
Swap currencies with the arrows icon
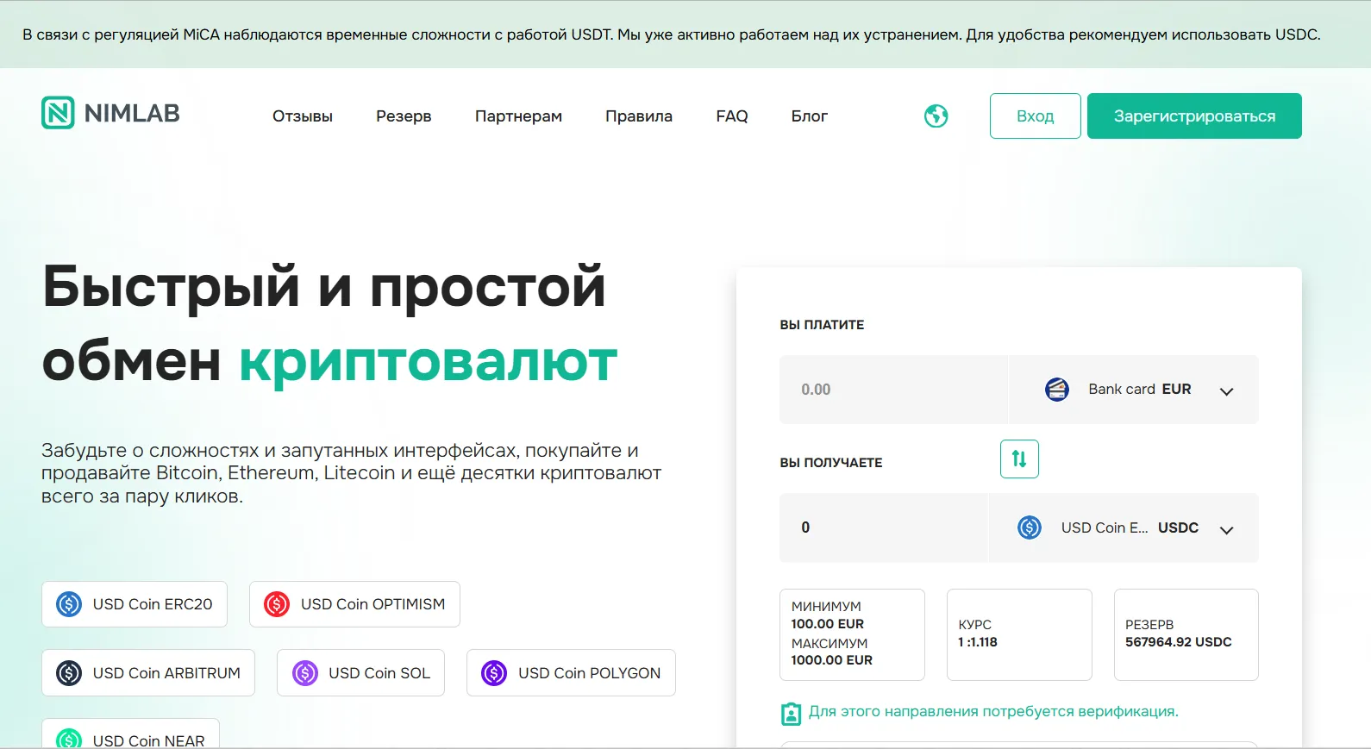(1019, 459)
